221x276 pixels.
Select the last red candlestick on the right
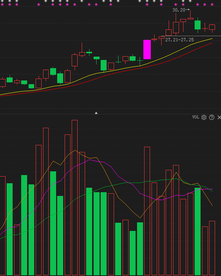tap(212, 27)
